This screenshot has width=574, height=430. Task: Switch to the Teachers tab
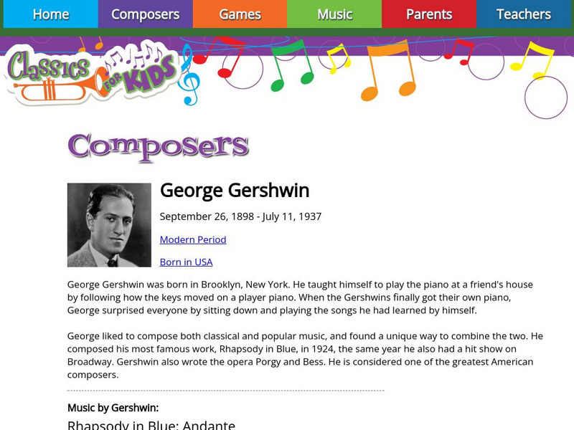[524, 14]
